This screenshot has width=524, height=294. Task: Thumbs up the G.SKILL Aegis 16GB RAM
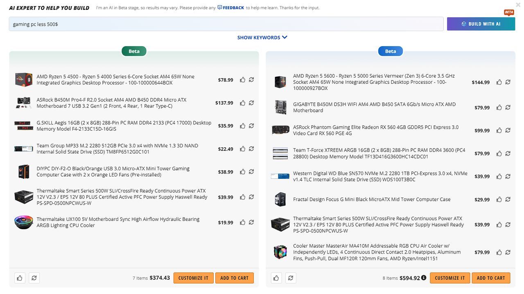pos(243,126)
